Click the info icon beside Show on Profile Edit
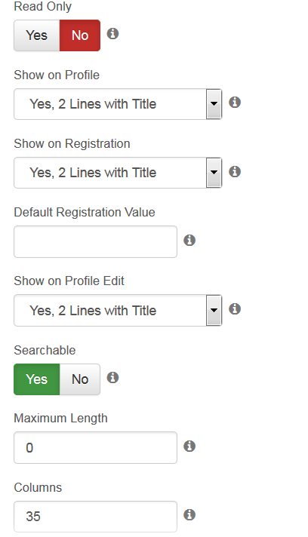 pos(235,308)
